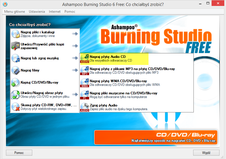Open the Ustawienia menu
226x159 pixels.
pyautogui.click(x=37, y=12)
